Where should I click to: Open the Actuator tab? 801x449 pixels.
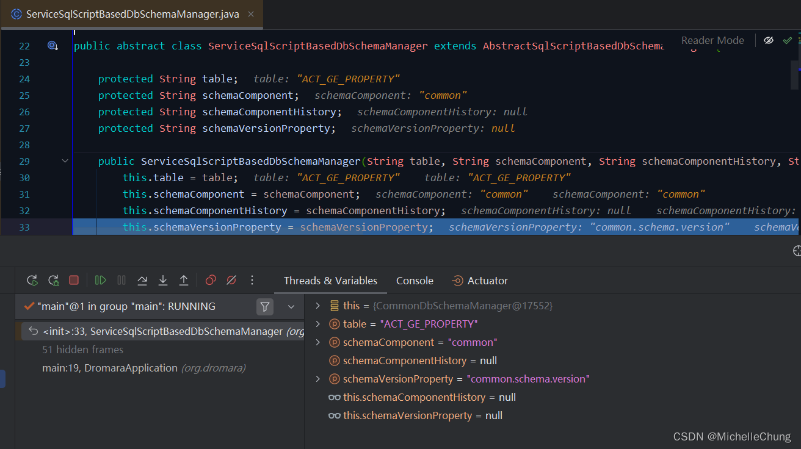pos(480,281)
